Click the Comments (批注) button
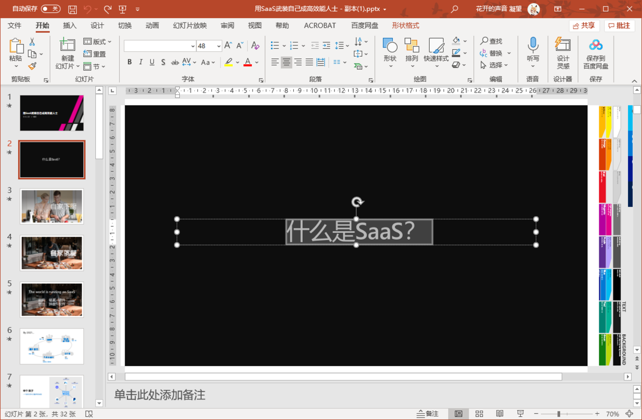The width and height of the screenshot is (642, 420). tap(620, 26)
